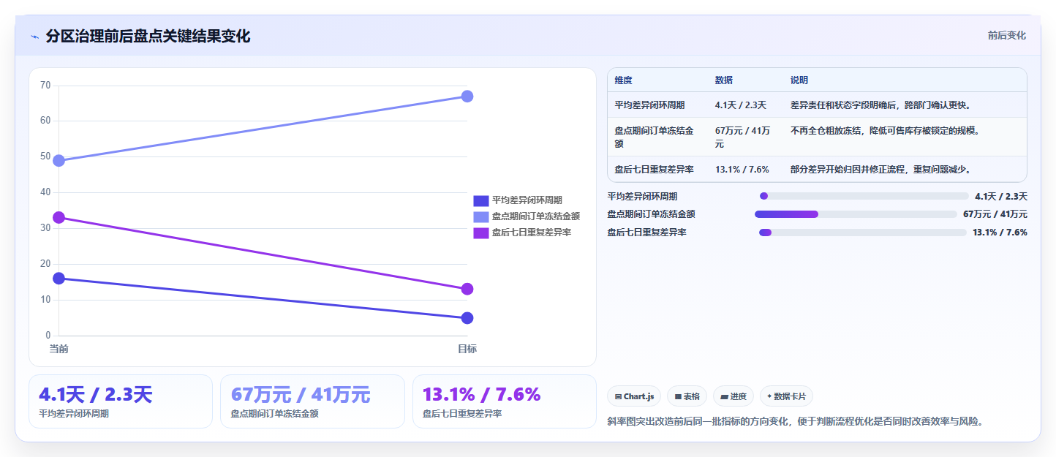Toggle the 平均差异闭环周期 legend color box

click(x=480, y=200)
